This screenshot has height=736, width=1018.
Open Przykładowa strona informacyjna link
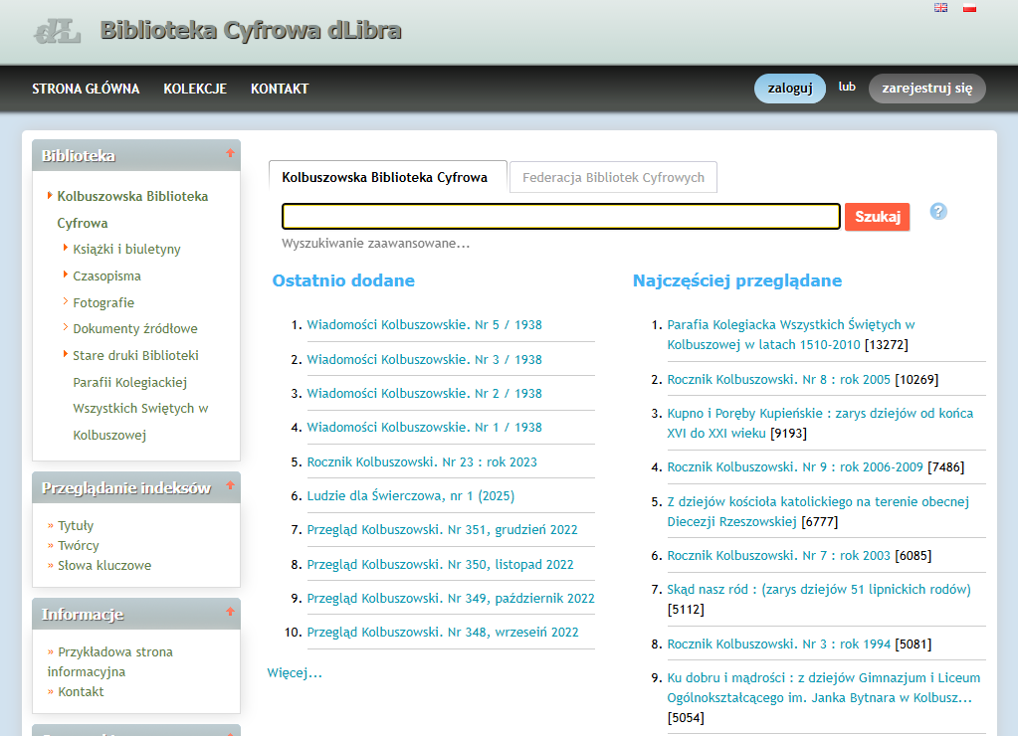click(x=109, y=661)
